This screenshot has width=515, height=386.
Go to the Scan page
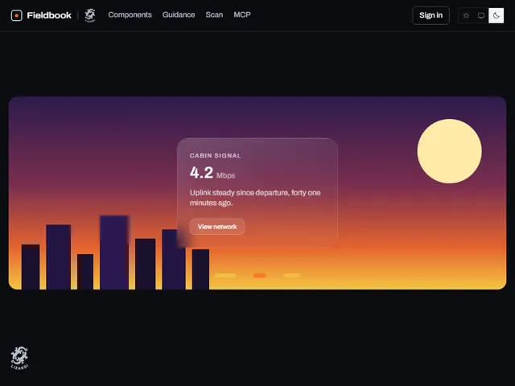tap(214, 14)
